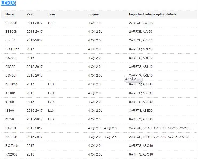Click Important vehicle option details header
The image size is (198, 159).
point(153,14)
